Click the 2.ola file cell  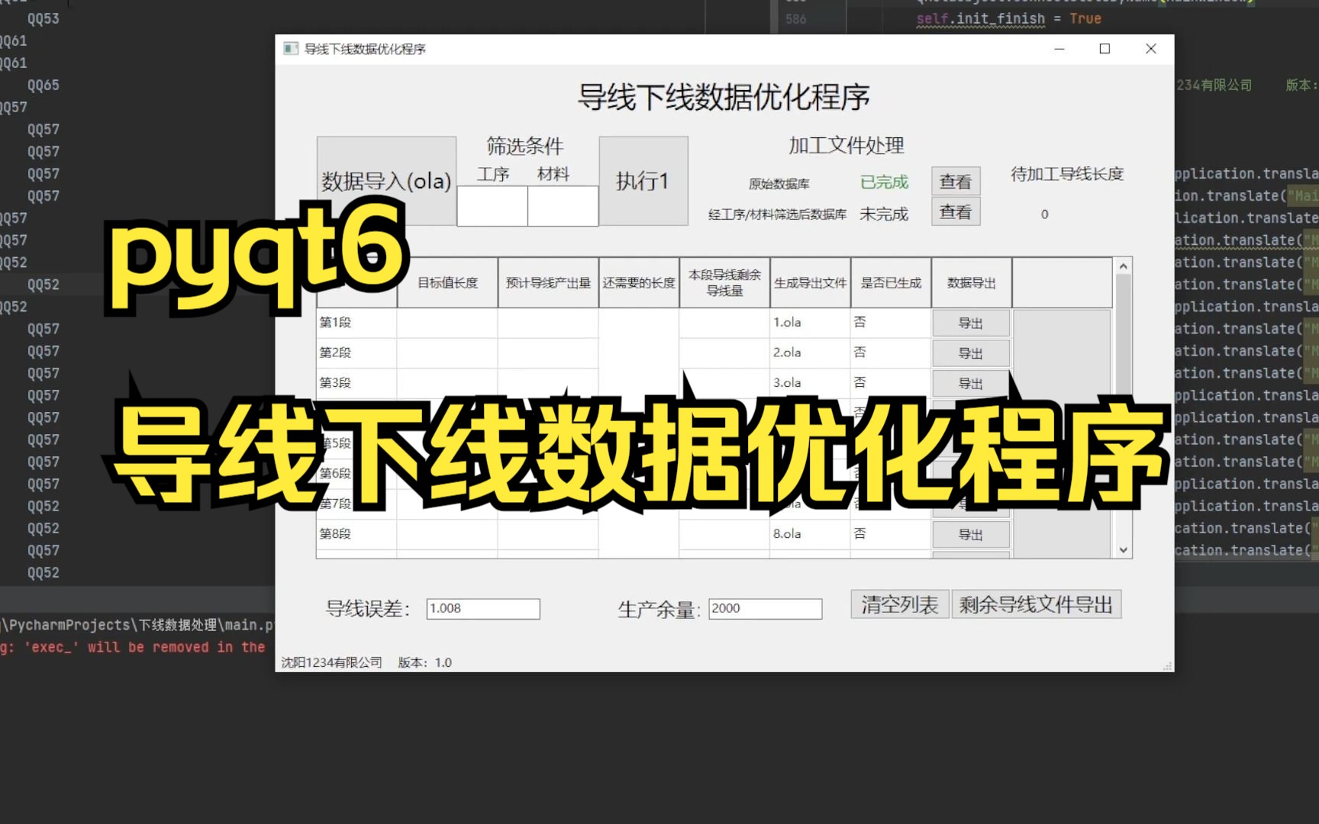tap(810, 352)
